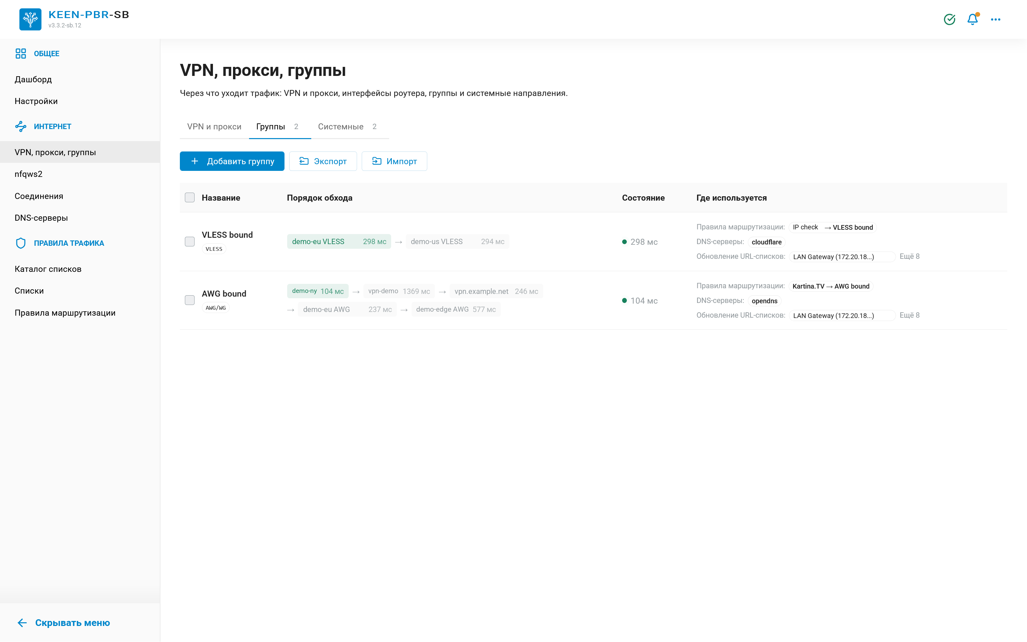Click the Kartina.TV → AWG bound rule tag
The width and height of the screenshot is (1027, 642).
[x=831, y=286]
